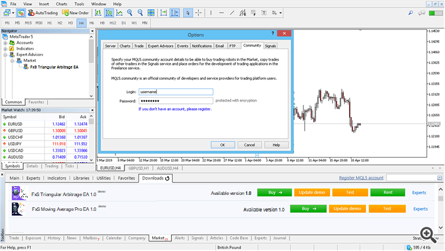The width and height of the screenshot is (445, 251).
Task: Click Test for FxS Moving Average Pro EA
Action: click(387, 208)
